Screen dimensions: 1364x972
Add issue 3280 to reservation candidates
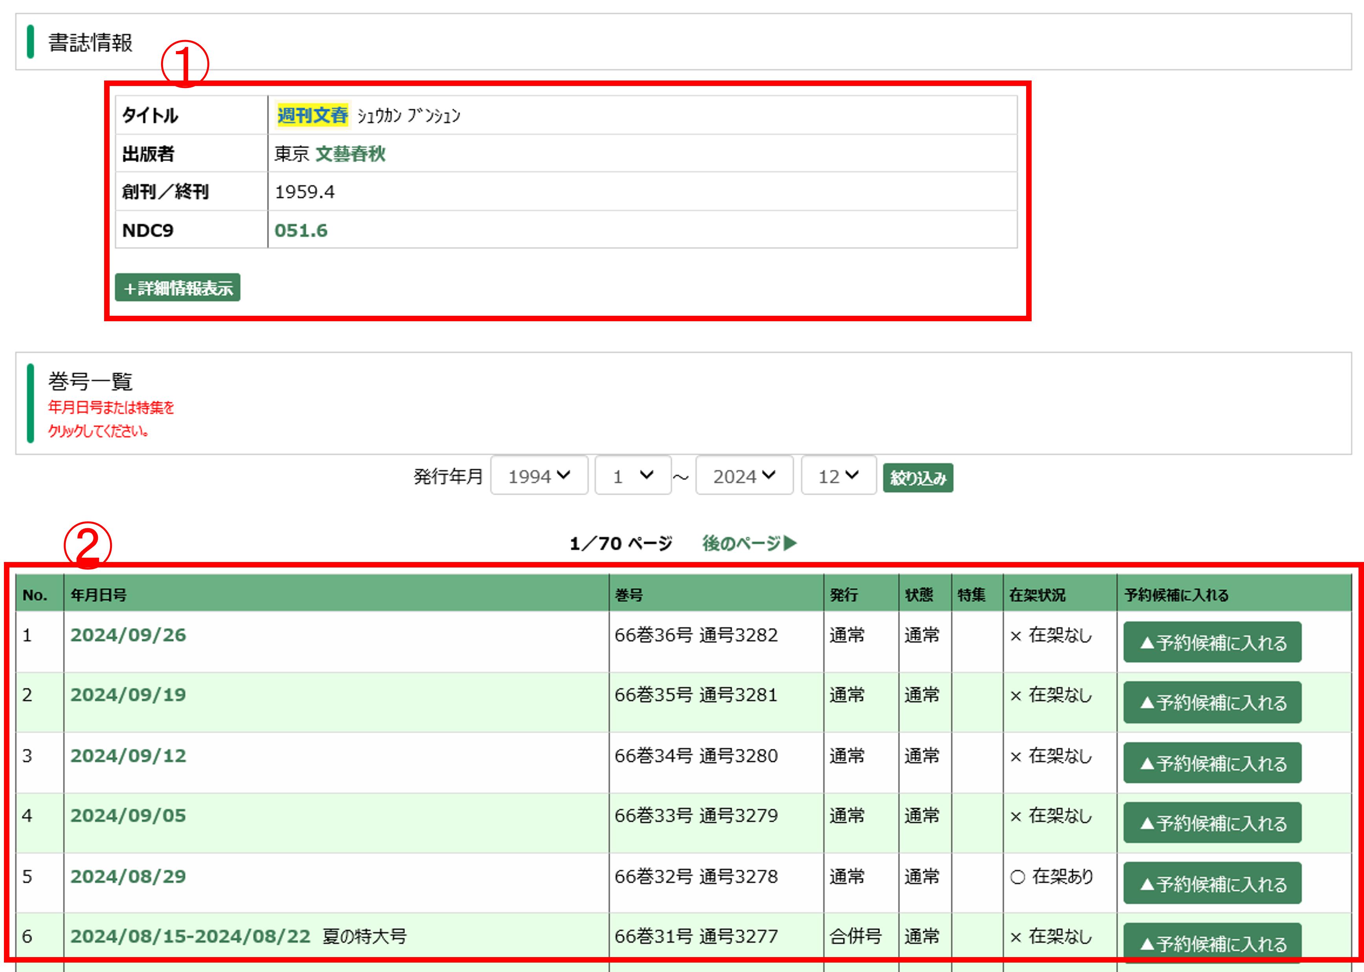[x=1212, y=763]
